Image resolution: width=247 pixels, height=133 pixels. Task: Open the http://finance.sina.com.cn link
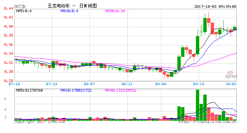(x=207, y=122)
